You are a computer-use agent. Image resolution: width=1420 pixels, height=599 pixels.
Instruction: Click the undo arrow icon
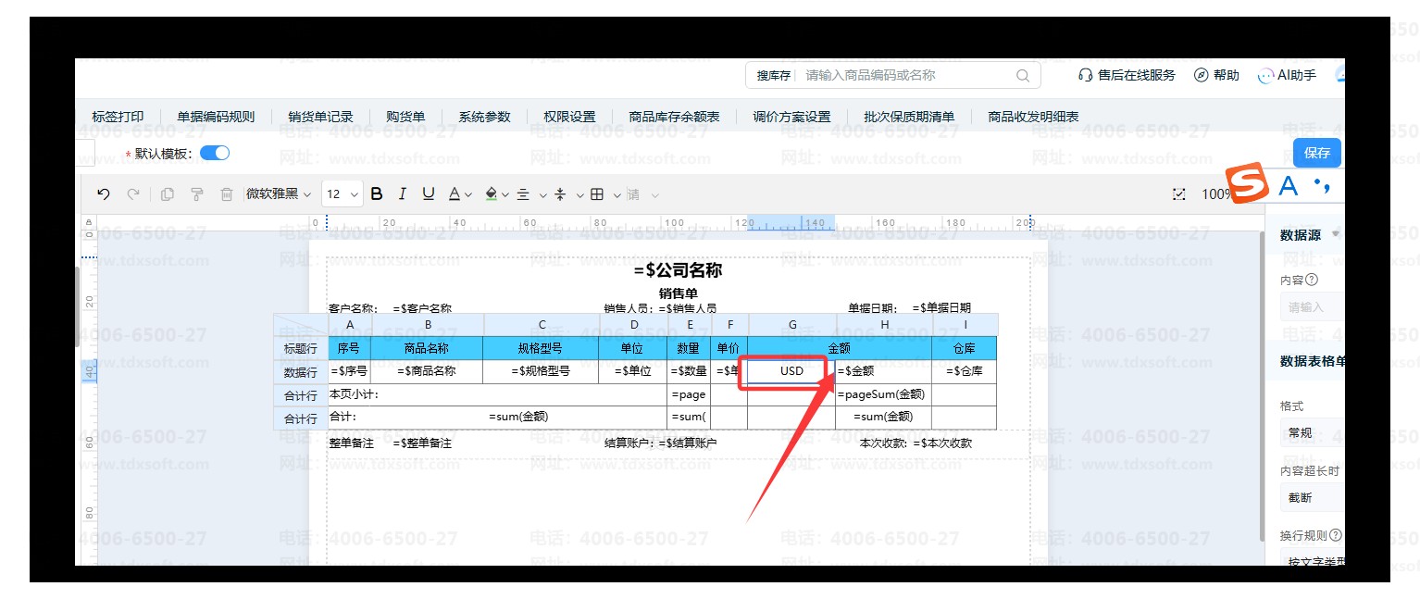[x=104, y=194]
